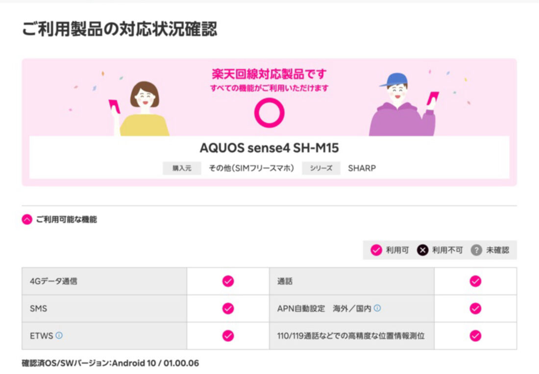The image size is (539, 374).
Task: Click checkmark icon in 通話 row
Action: pyautogui.click(x=475, y=281)
